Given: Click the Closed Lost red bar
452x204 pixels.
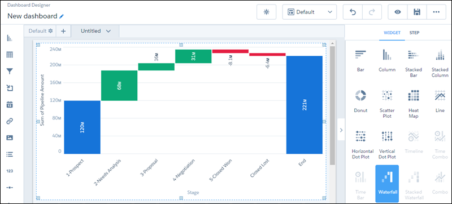Looking at the screenshot, I should pyautogui.click(x=267, y=54).
